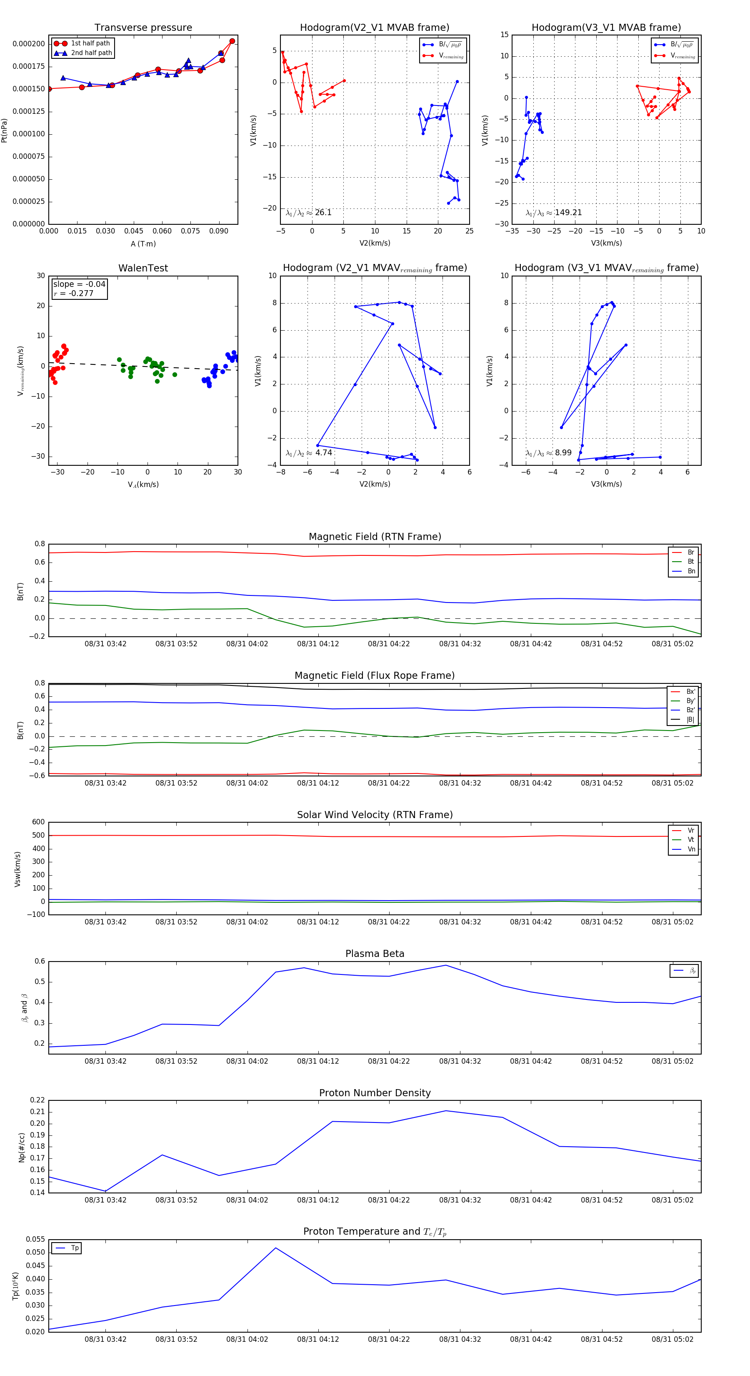This screenshot has height=1376, width=750.
Task: Click the 'βp and β' y-axis label
Action: [x=24, y=1008]
